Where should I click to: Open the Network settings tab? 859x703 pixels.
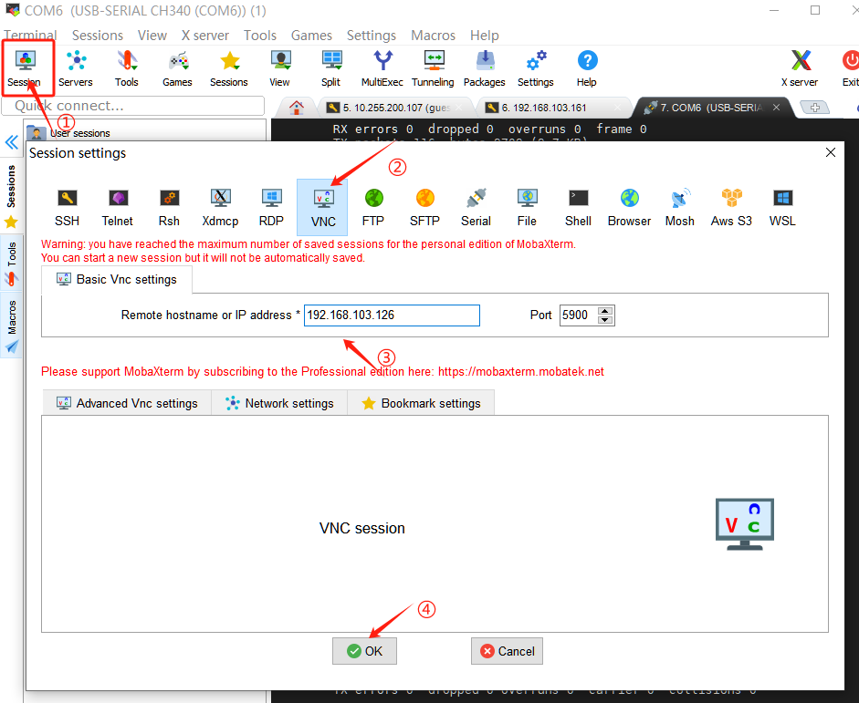279,403
